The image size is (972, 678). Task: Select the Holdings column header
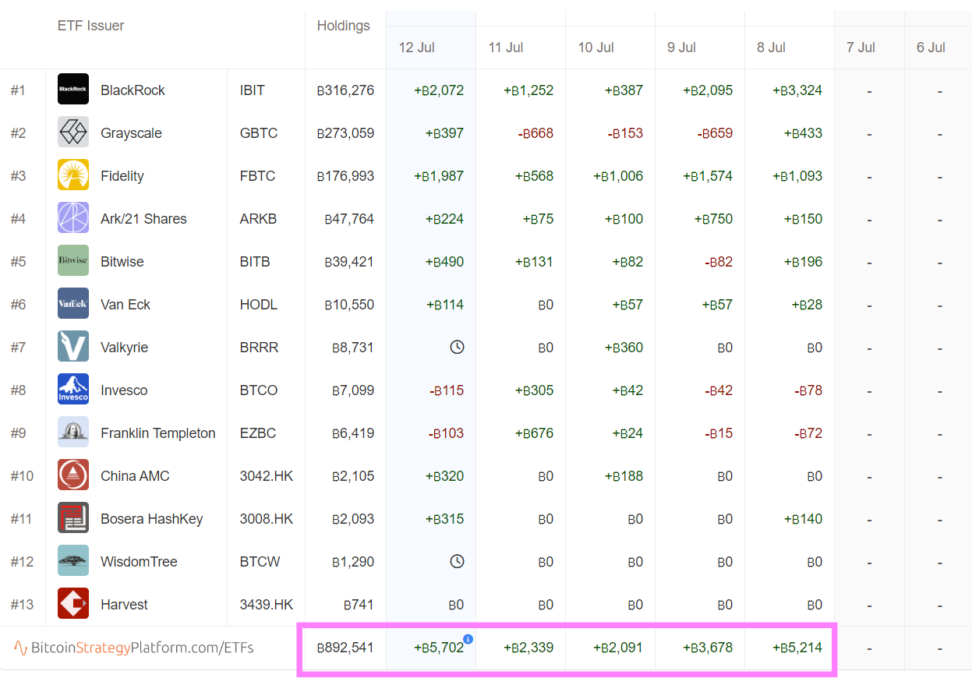pyautogui.click(x=343, y=26)
